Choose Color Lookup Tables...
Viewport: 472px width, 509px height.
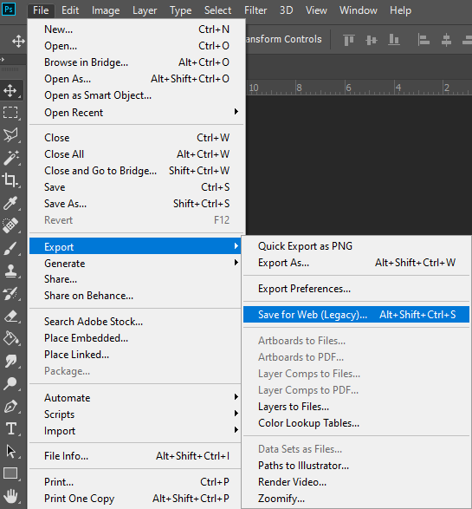356,423
